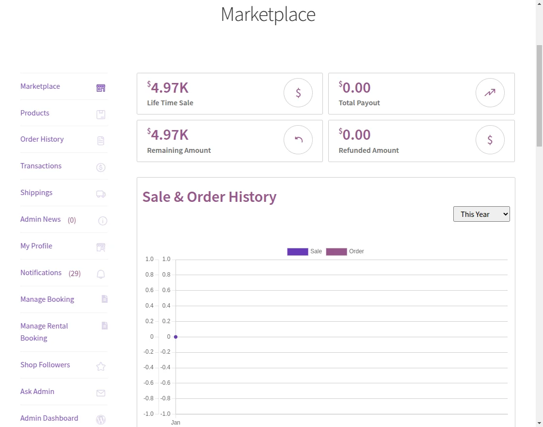Select the Manage Booking menu entry
This screenshot has height=427, width=543.
47,299
